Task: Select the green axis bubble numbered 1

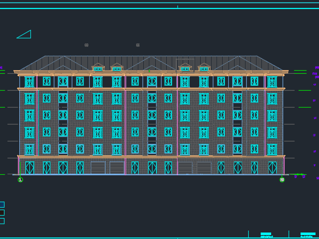Action: (x=20, y=179)
